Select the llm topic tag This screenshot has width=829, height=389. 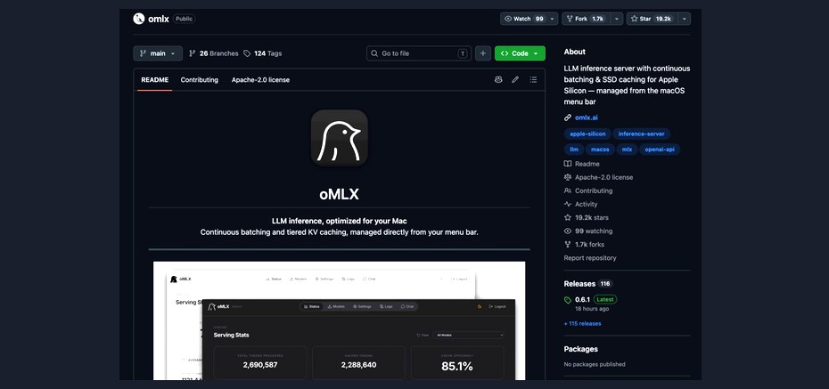[574, 150]
